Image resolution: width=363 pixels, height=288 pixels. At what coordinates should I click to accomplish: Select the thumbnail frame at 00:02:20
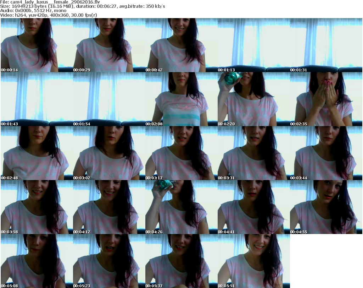click(254, 99)
